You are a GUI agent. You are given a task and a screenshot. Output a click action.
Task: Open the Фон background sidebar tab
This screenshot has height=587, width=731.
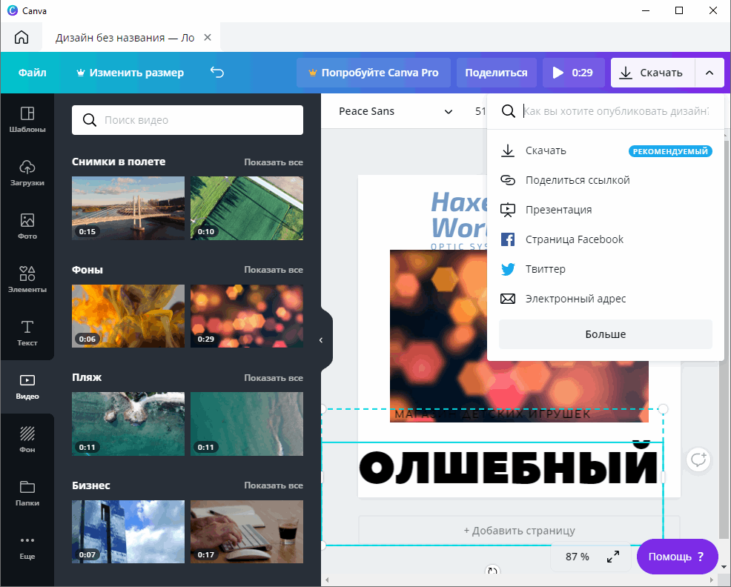(27, 440)
